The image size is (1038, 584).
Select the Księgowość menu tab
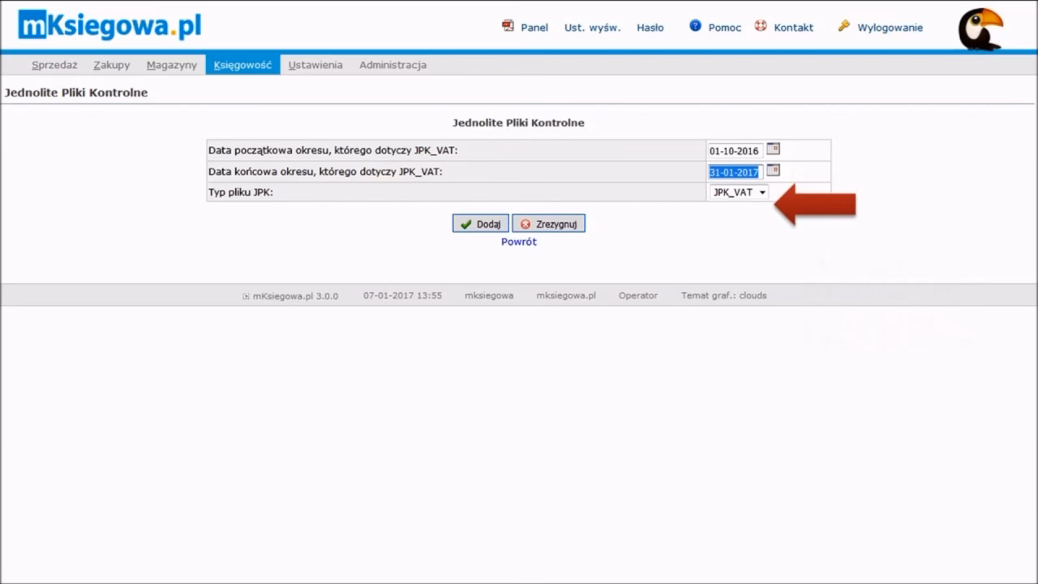click(x=242, y=65)
